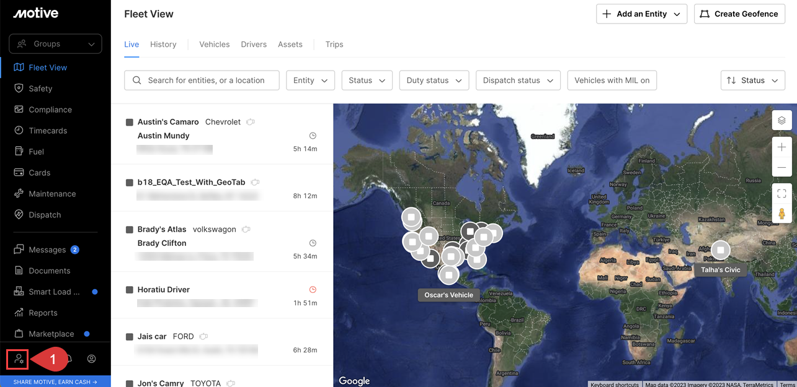Switch to the History tab
Viewport: 797px width, 387px height.
point(163,45)
